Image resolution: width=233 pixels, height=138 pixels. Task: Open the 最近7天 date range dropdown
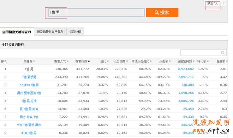coord(215,3)
